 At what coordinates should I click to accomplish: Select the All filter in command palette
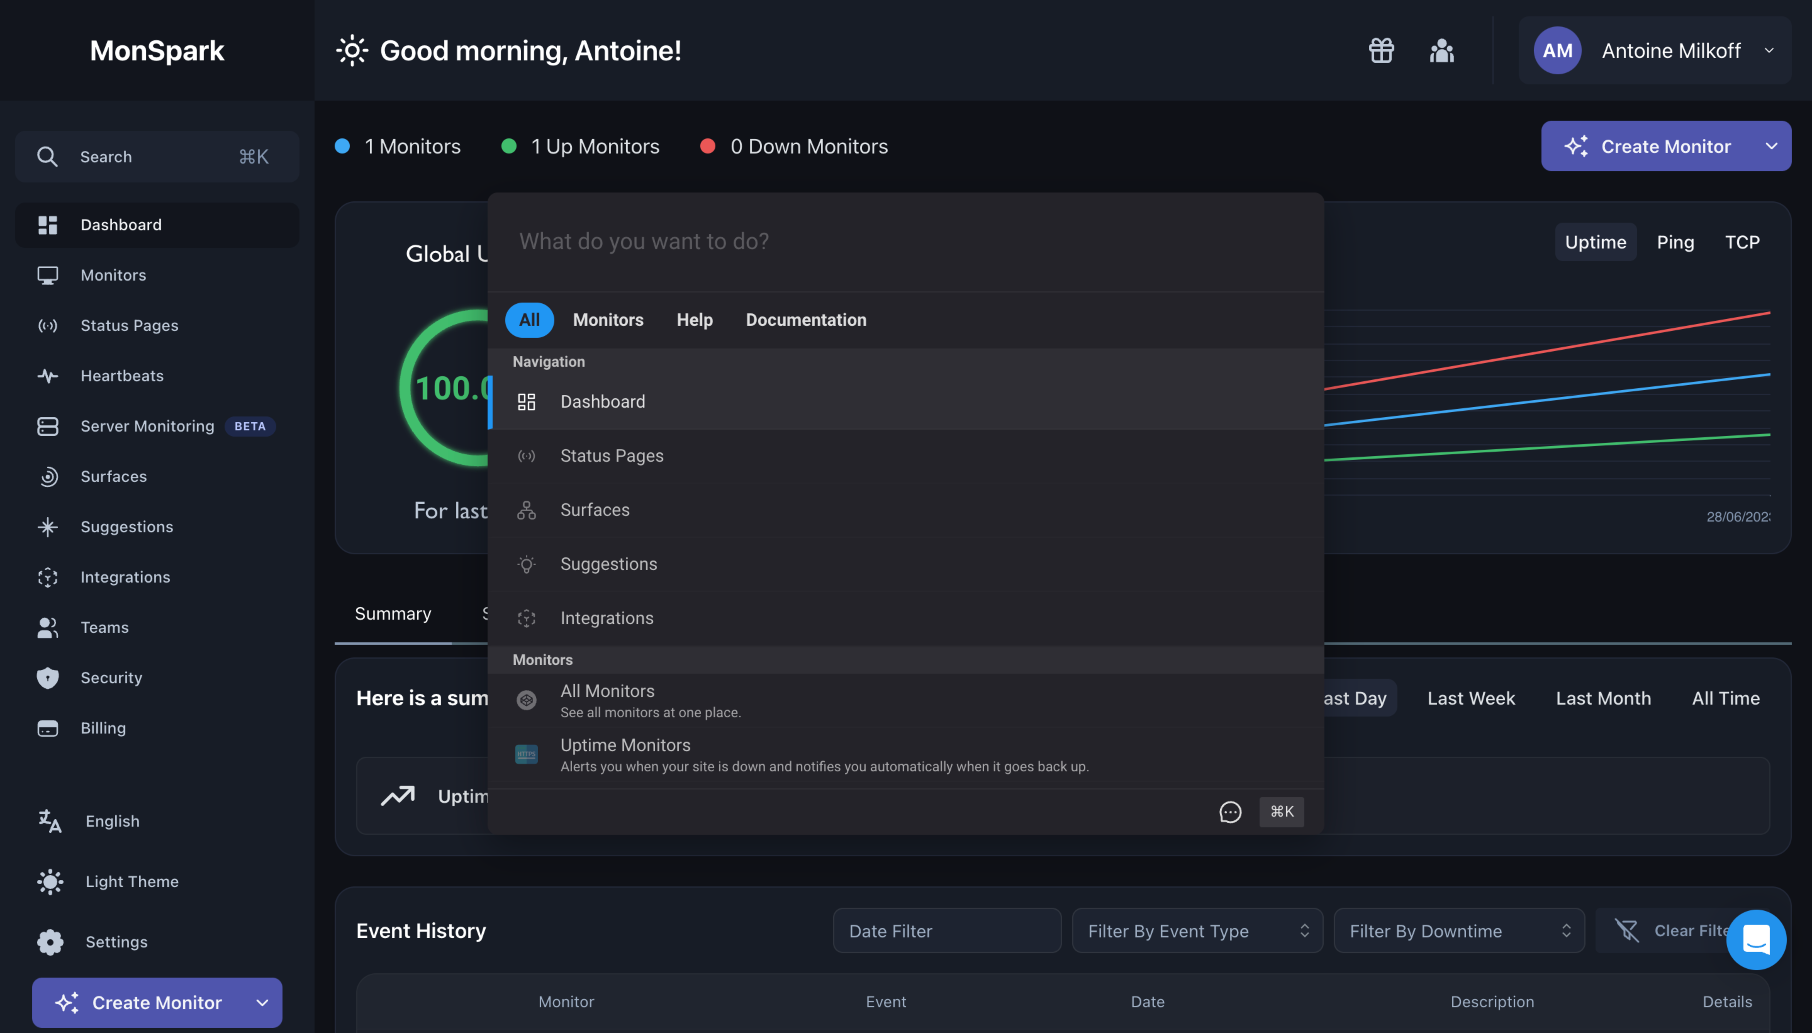click(529, 320)
